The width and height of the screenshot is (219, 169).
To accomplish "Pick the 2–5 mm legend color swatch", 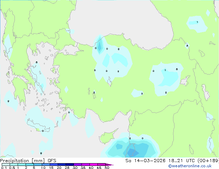I will tap(30, 165).
